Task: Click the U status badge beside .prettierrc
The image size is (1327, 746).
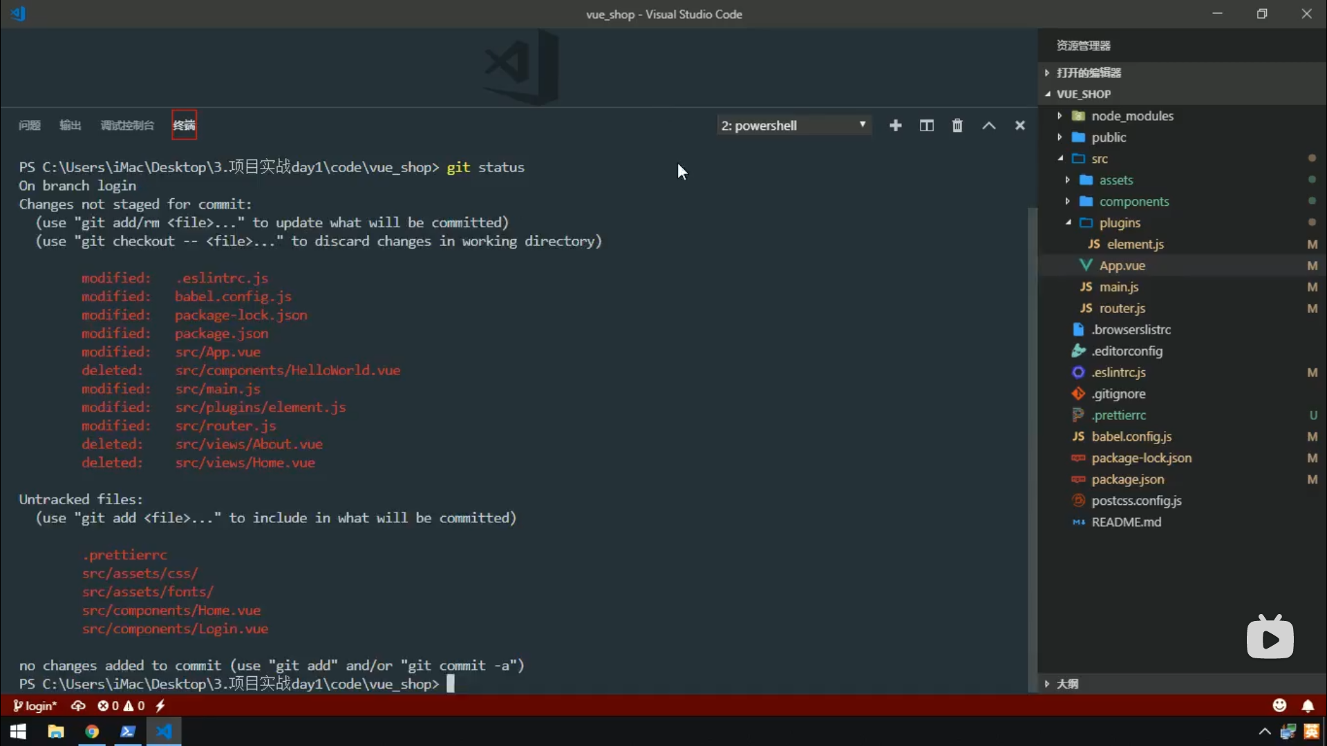Action: (1313, 415)
